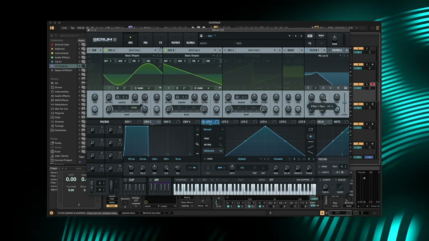The image size is (429, 241).
Task: Click the LFO Rate knob
Action: (x=232, y=167)
